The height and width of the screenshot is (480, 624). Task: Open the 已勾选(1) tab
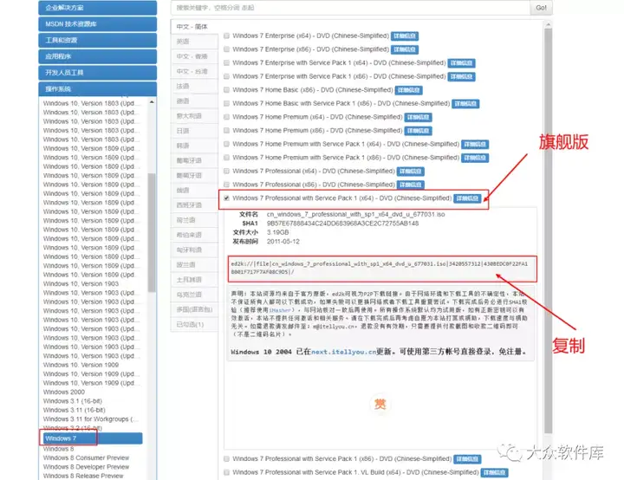click(x=195, y=324)
